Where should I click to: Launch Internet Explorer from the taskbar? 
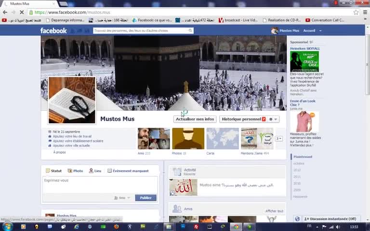pos(76,227)
